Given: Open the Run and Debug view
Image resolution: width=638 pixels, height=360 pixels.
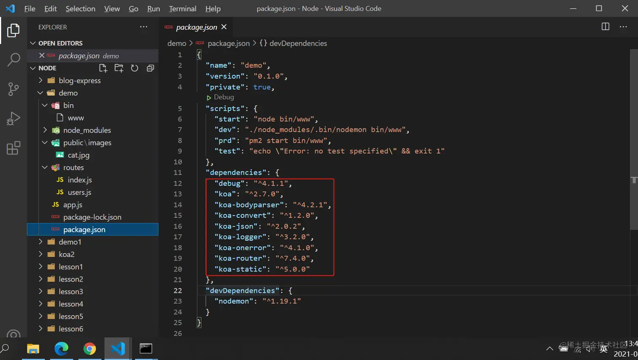Looking at the screenshot, I should (x=14, y=118).
